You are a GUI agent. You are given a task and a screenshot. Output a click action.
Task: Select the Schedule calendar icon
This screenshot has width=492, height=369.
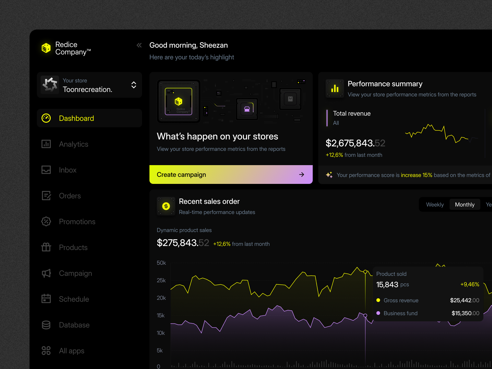pos(46,299)
